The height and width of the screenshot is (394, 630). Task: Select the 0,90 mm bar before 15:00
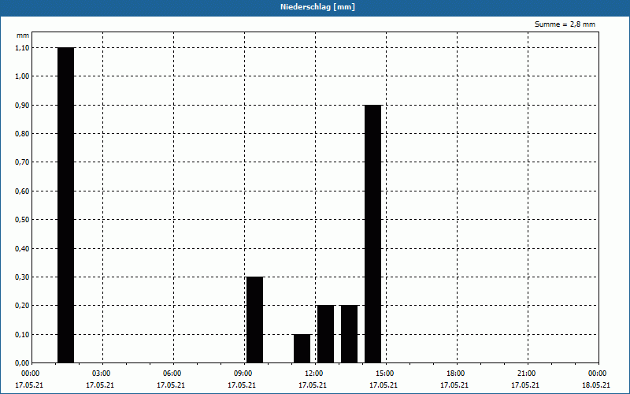tap(372, 234)
